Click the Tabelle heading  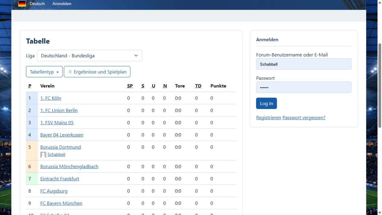tap(38, 41)
